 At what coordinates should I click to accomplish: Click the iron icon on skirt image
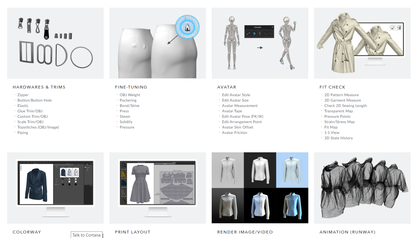187,27
